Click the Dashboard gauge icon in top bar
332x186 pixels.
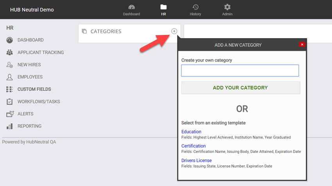tap(131, 7)
